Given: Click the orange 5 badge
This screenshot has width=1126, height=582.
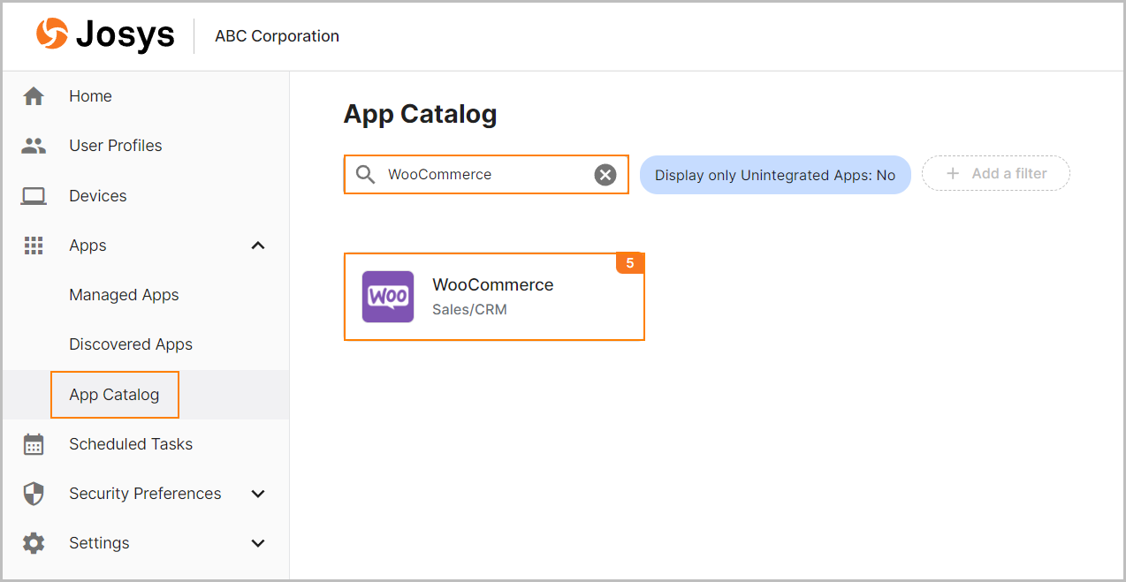Looking at the screenshot, I should pos(630,263).
